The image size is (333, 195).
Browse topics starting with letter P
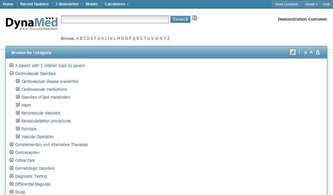coord(130,39)
